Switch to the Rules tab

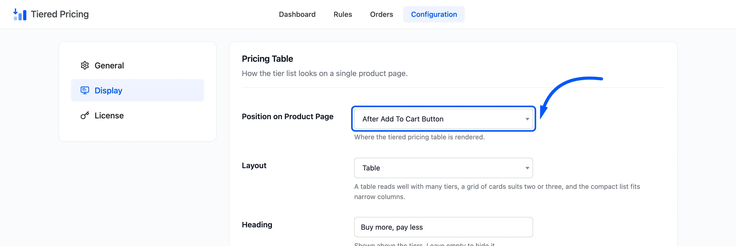(342, 14)
